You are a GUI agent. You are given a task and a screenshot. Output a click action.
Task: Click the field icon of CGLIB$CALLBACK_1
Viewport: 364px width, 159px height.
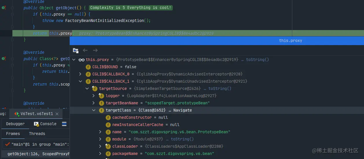click(88, 81)
